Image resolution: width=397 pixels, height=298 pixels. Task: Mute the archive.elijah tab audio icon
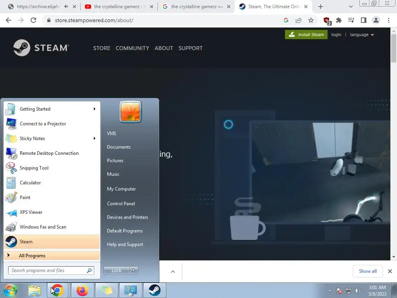pyautogui.click(x=66, y=7)
